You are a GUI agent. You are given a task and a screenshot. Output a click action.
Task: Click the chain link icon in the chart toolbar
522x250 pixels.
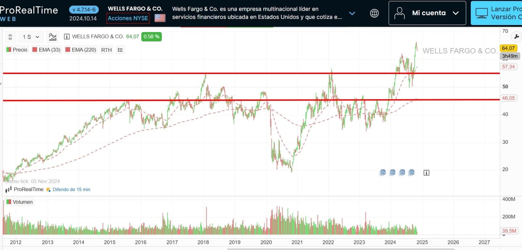tap(10, 37)
